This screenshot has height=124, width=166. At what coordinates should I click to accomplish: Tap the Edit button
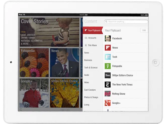click(144, 30)
